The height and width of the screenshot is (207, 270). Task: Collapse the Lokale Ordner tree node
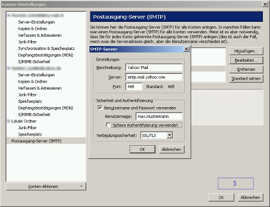(x=9, y=121)
